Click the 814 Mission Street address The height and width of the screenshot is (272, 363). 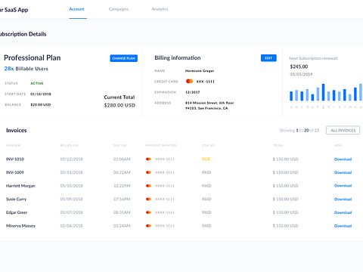click(209, 106)
